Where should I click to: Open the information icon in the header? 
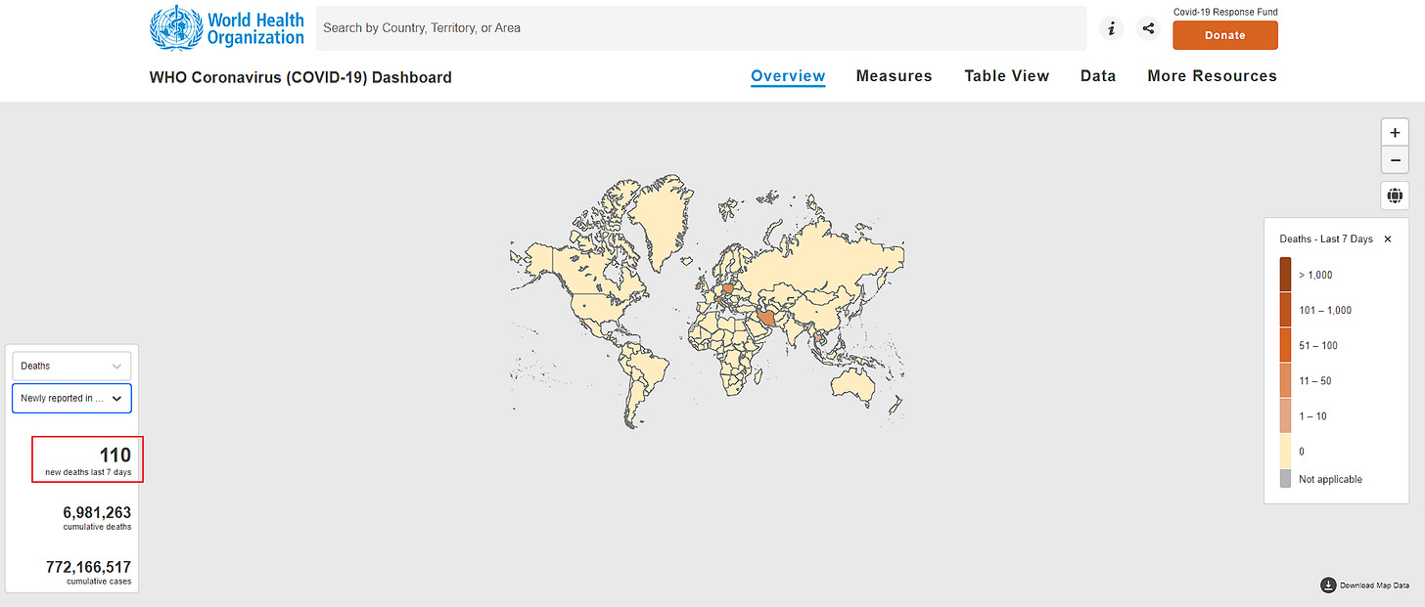point(1111,28)
